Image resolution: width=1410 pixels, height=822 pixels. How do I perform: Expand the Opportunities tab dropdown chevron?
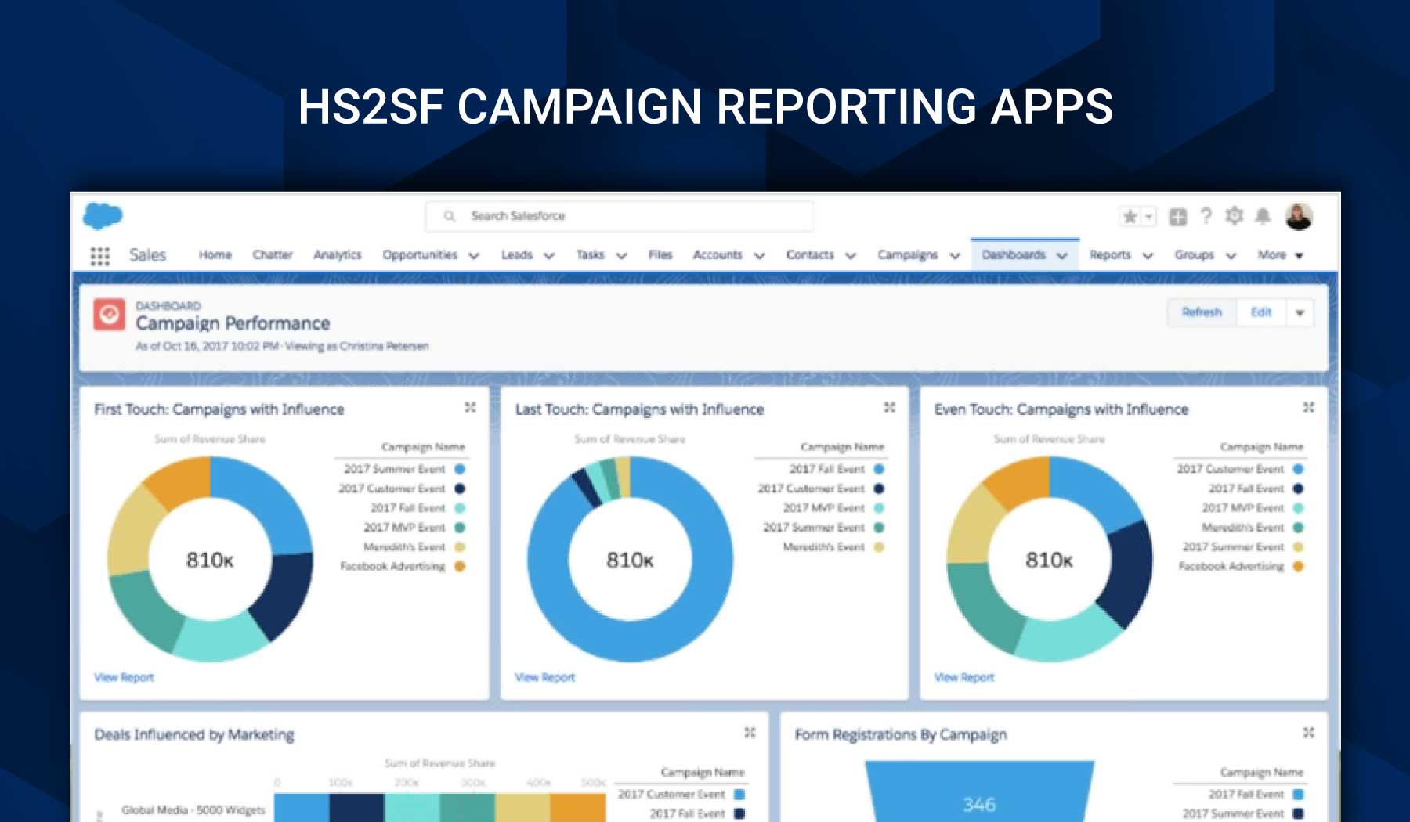(x=474, y=256)
